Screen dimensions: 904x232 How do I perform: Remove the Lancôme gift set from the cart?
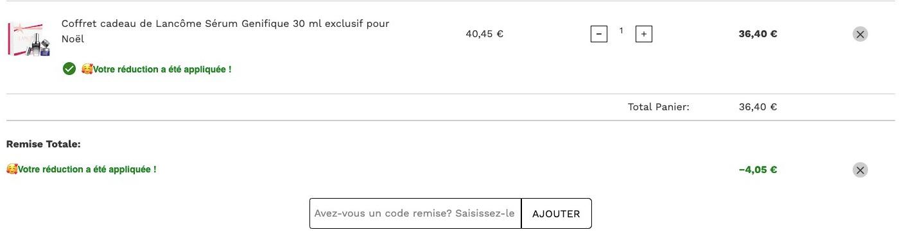click(x=860, y=34)
